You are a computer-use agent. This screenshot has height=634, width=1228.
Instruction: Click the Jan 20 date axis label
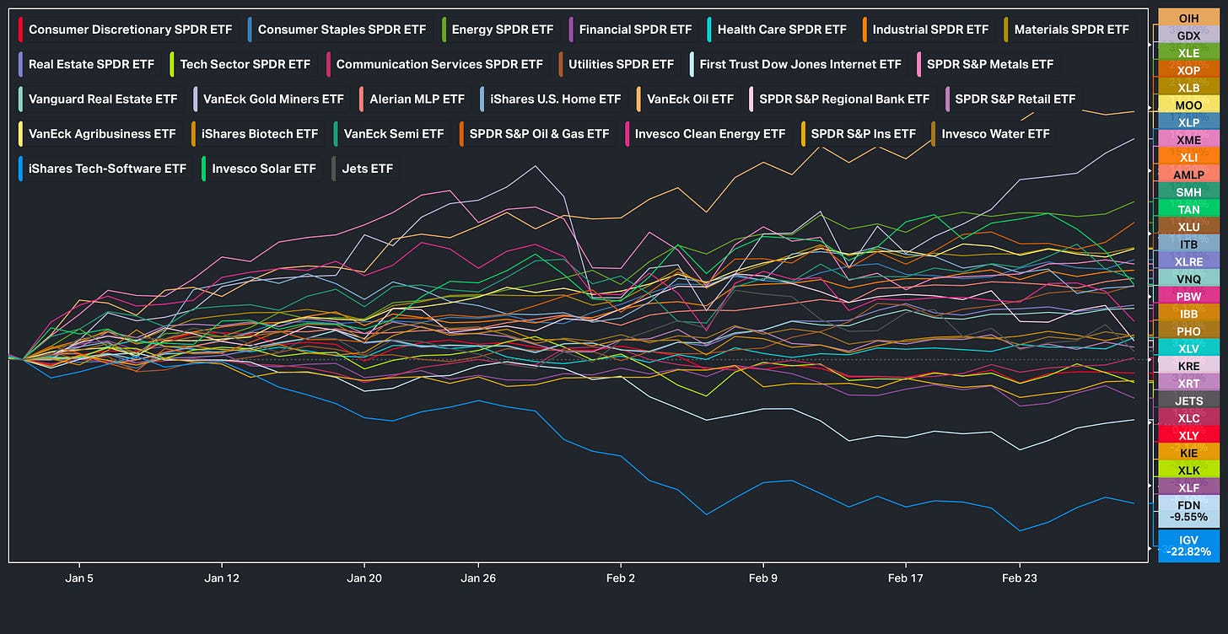364,578
